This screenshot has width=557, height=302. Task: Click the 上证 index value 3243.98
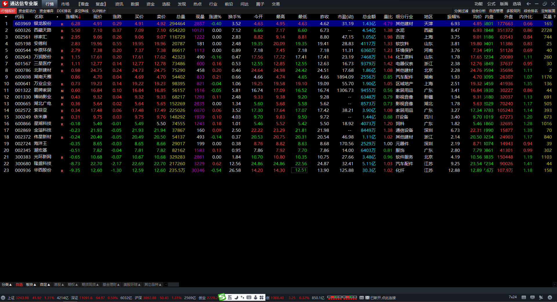tap(22, 298)
